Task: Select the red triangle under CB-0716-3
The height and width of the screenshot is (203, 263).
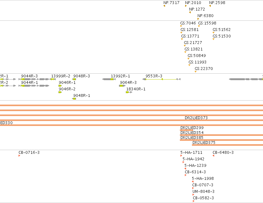Action: 19,156
